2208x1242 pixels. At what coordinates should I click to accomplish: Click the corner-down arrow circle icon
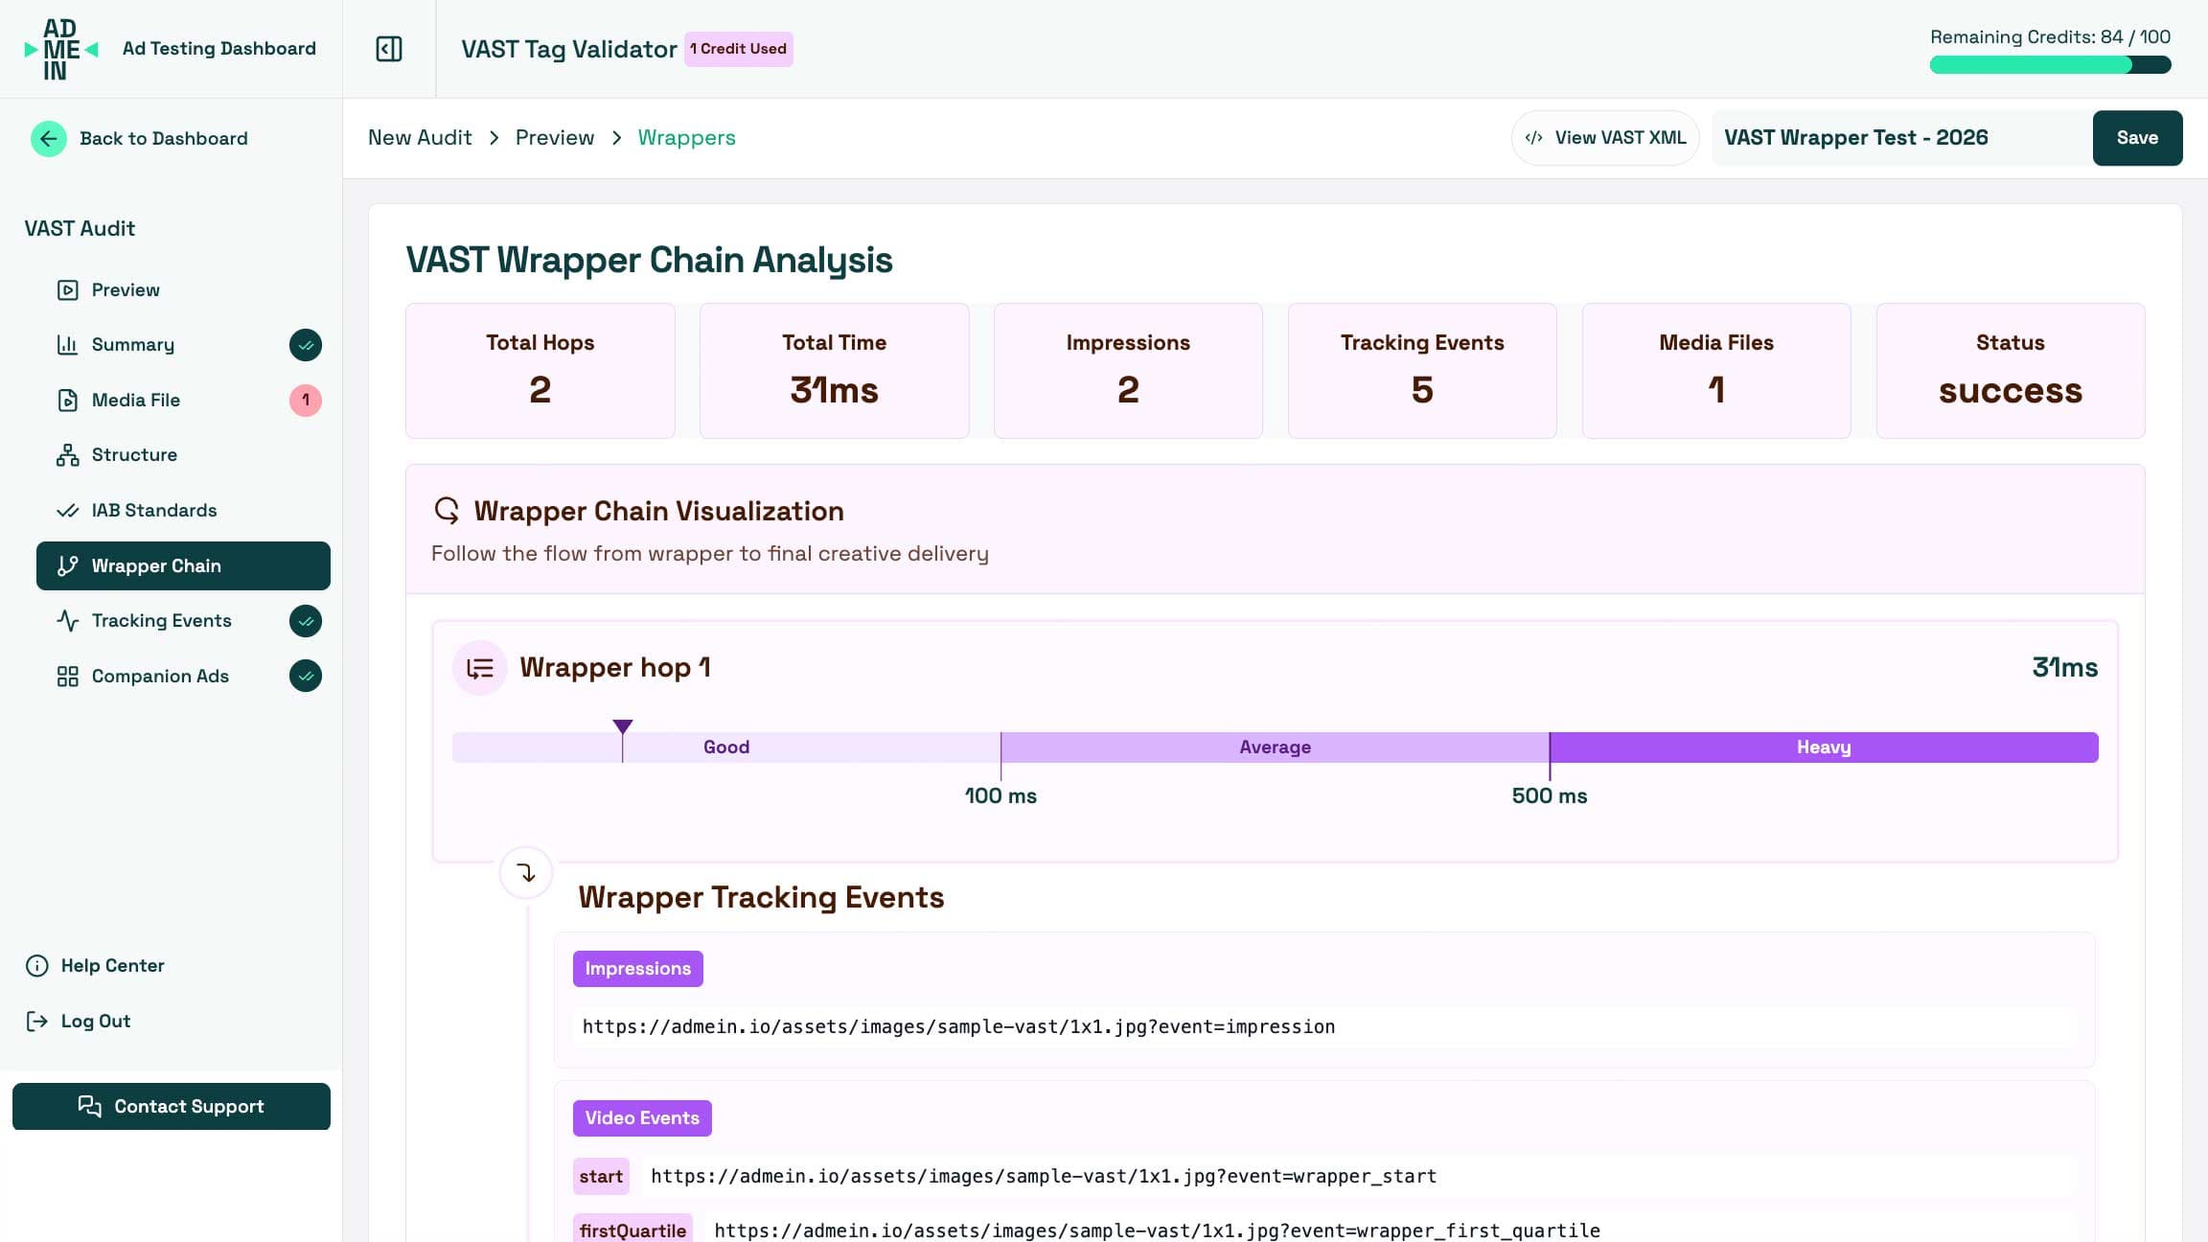[x=525, y=872]
